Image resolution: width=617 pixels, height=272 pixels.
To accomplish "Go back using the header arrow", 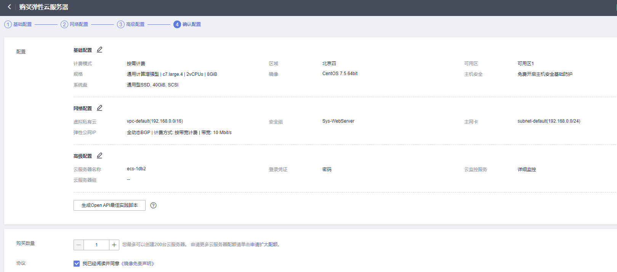I will click(x=10, y=7).
